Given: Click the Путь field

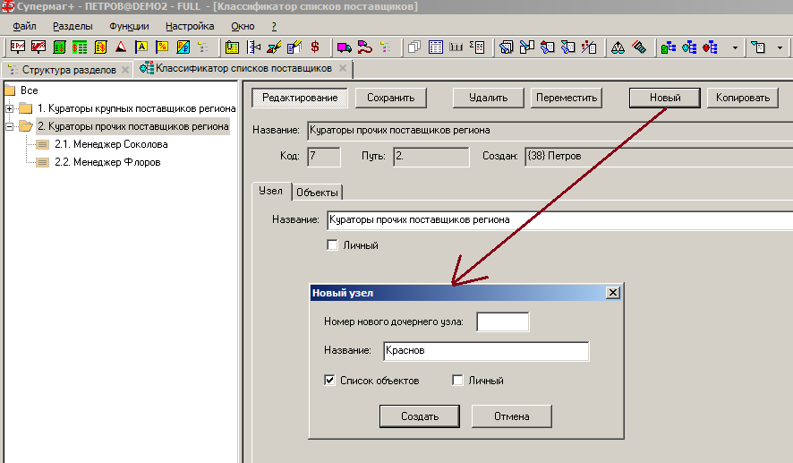Looking at the screenshot, I should click(x=431, y=157).
